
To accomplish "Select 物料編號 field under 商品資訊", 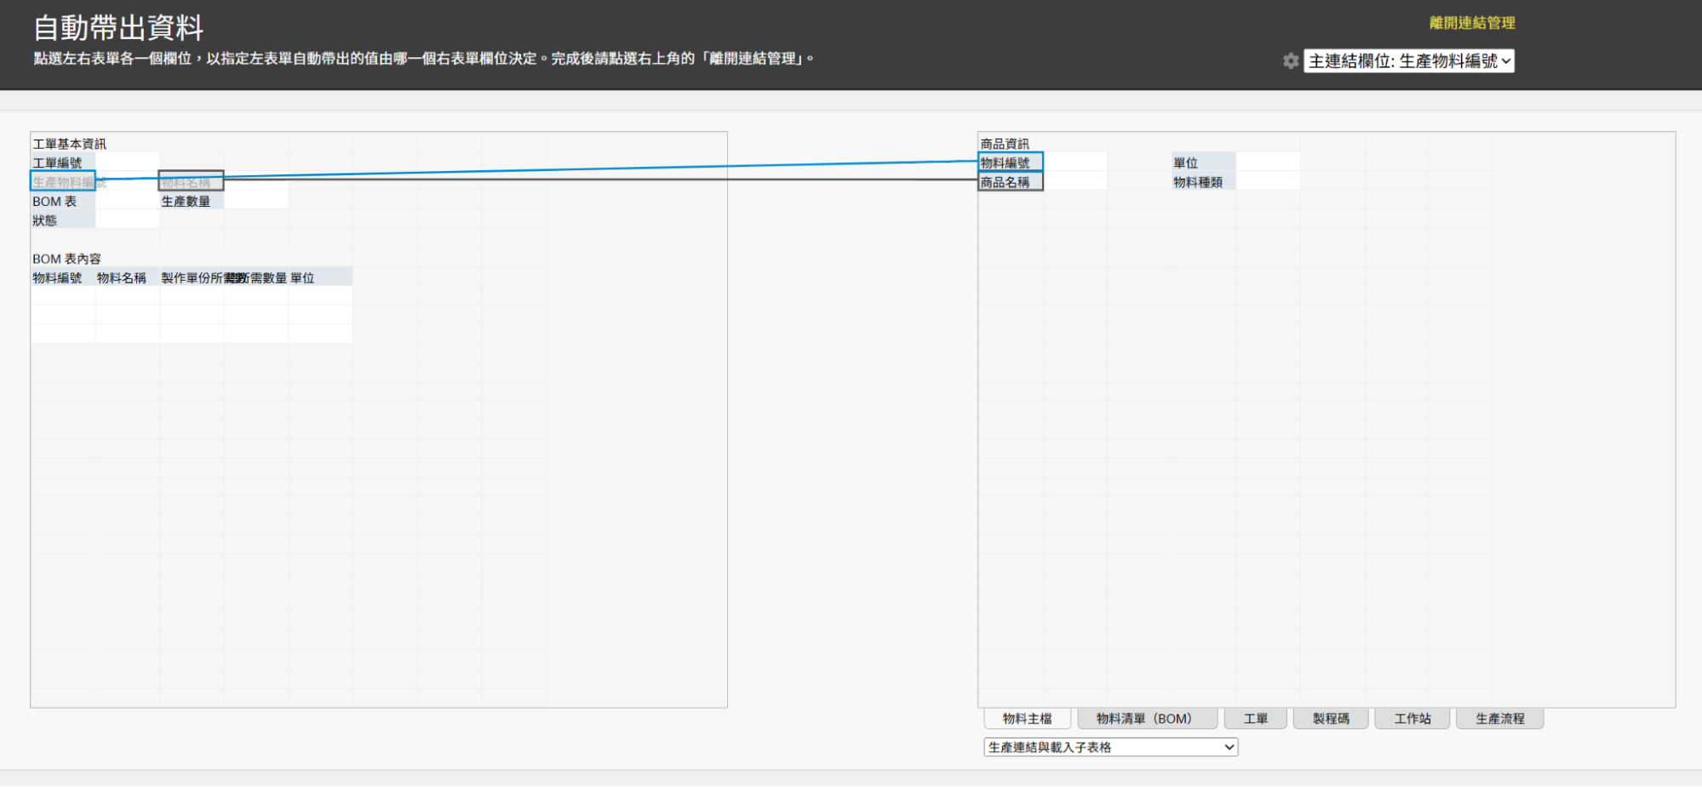I will point(1010,163).
